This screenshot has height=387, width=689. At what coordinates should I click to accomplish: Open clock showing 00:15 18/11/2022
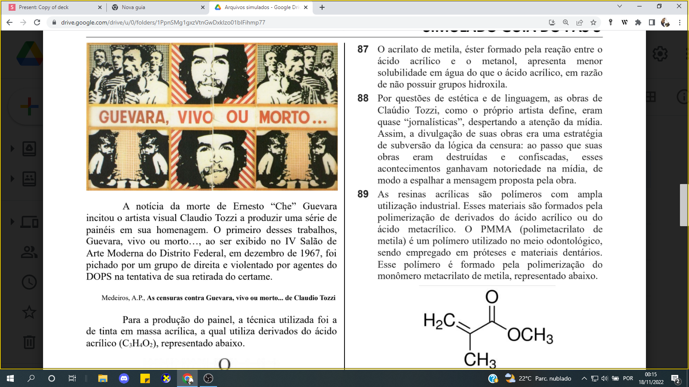click(x=651, y=378)
